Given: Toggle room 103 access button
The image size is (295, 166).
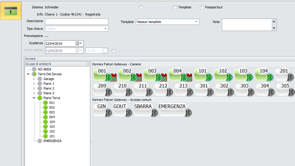Looking at the screenshot, I should coord(244,75).
